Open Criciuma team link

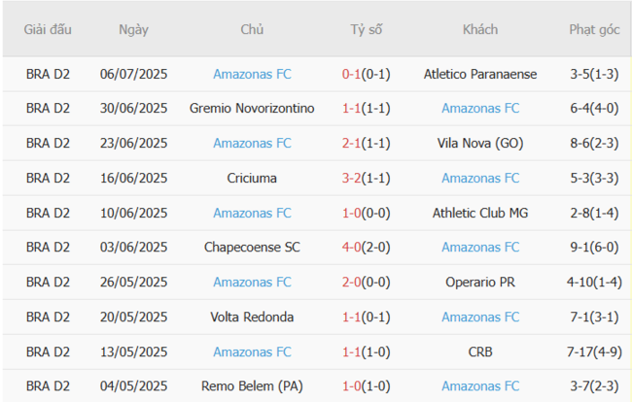tap(252, 179)
